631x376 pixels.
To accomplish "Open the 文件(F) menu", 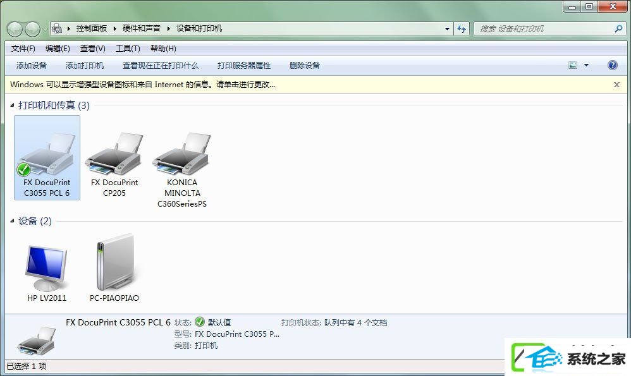I will pos(23,49).
